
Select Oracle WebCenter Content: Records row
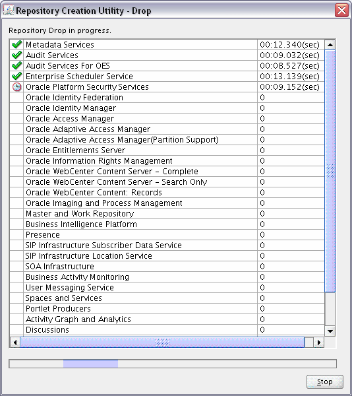pos(167,193)
